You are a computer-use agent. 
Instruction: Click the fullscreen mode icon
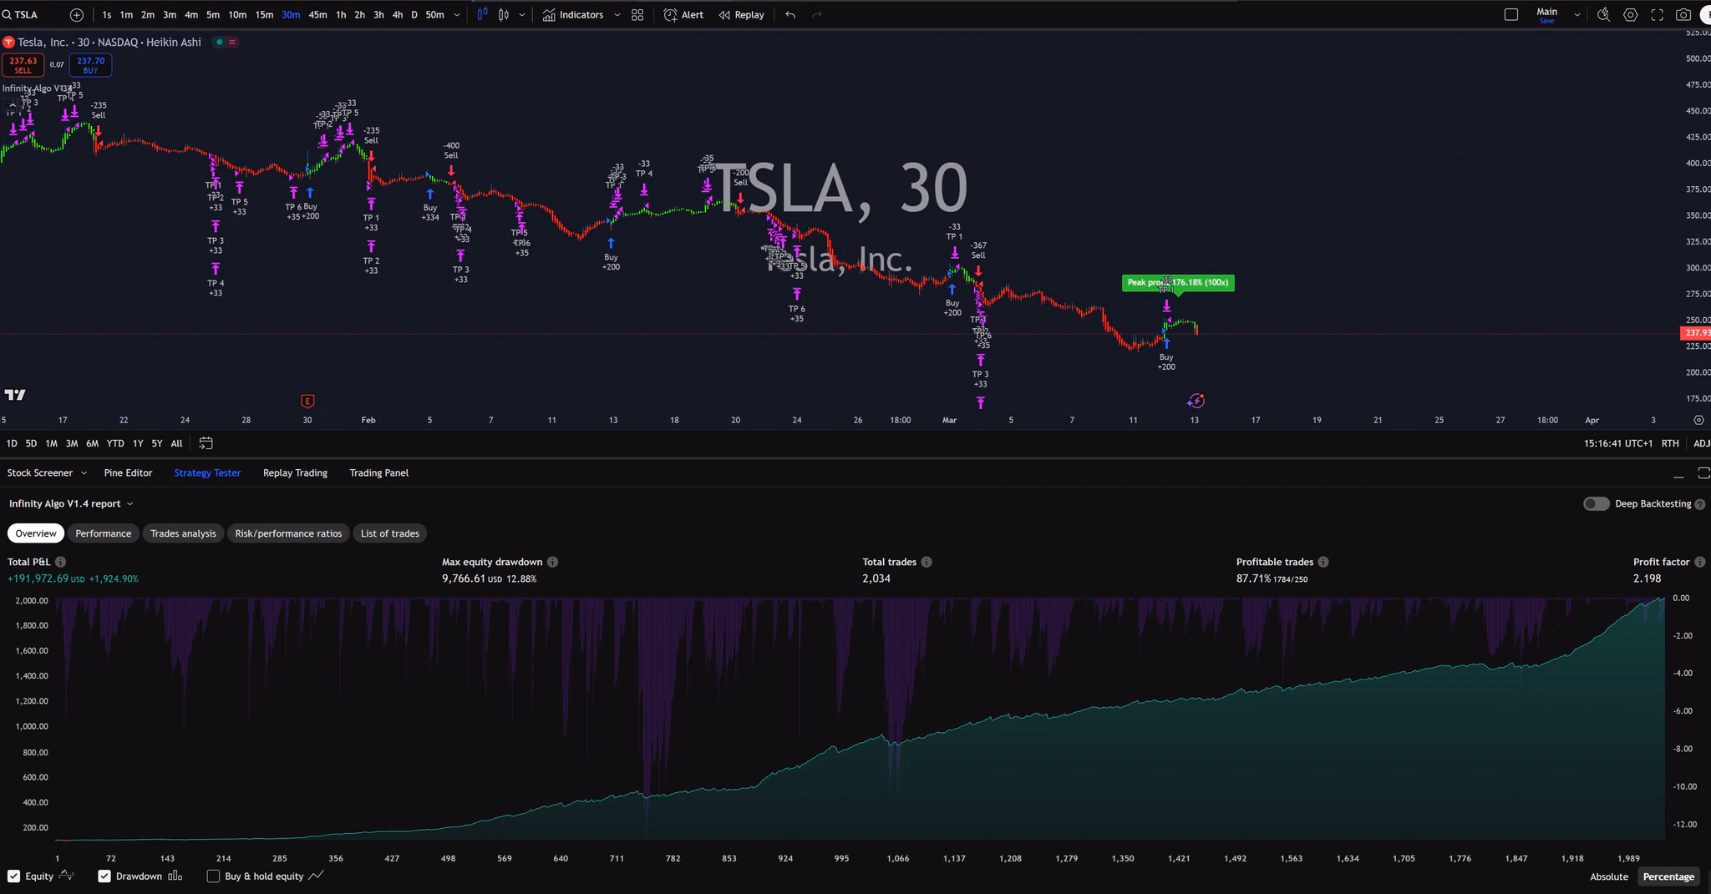coord(1657,15)
